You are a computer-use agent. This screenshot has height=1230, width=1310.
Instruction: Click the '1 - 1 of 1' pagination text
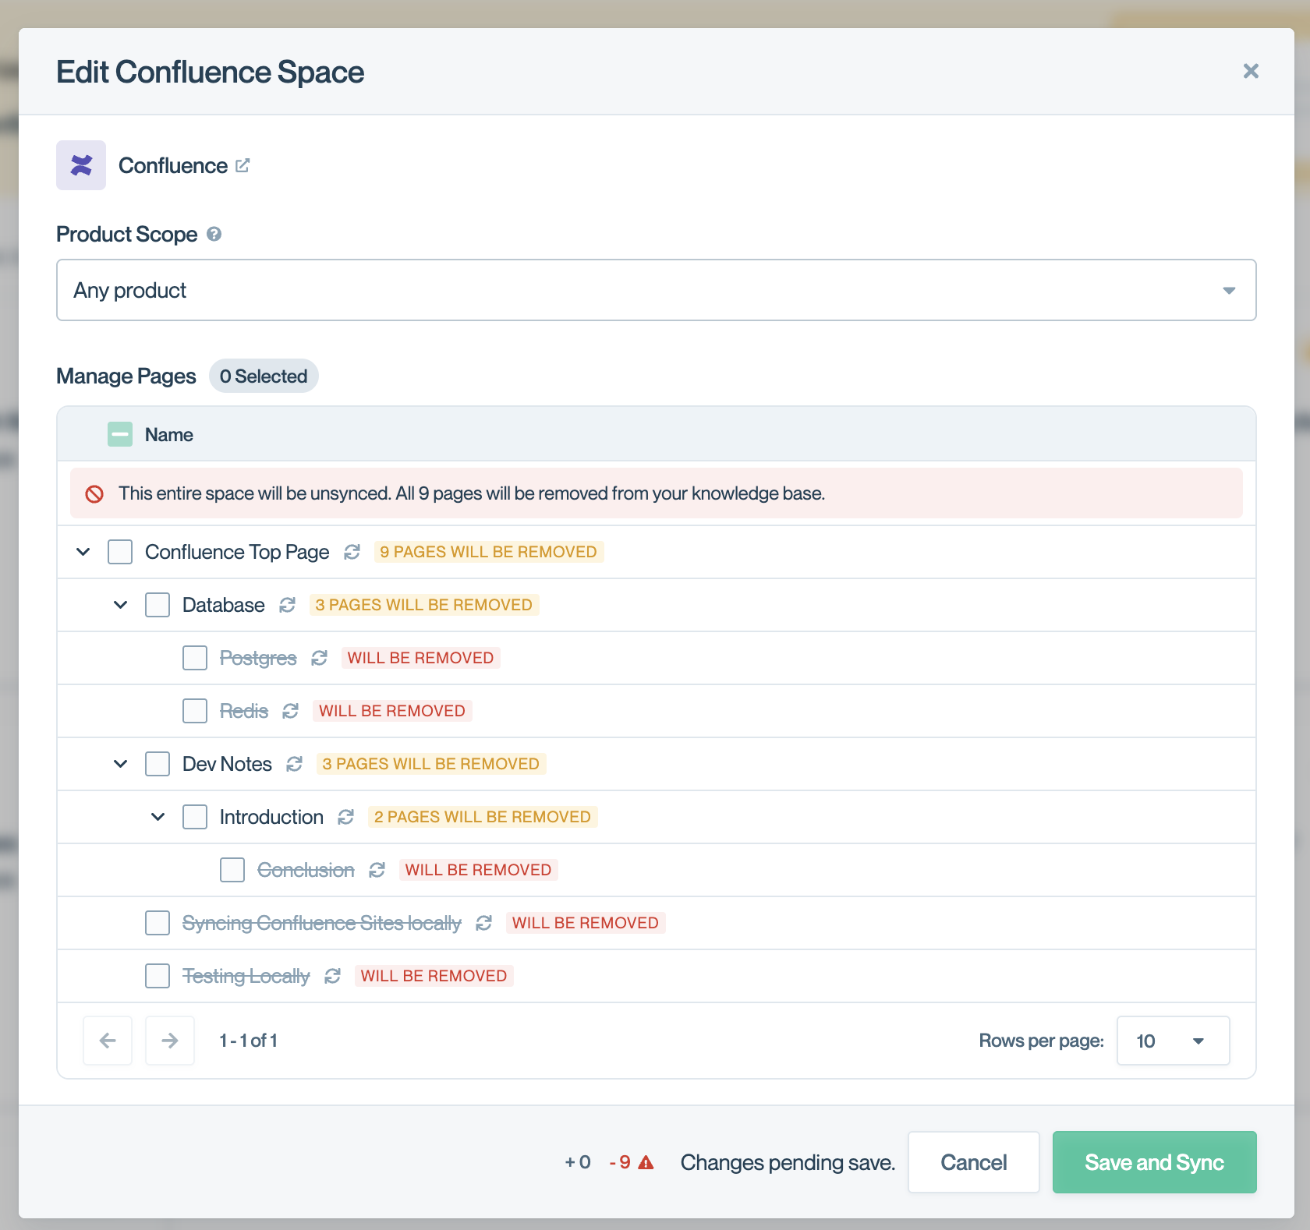click(x=249, y=1041)
